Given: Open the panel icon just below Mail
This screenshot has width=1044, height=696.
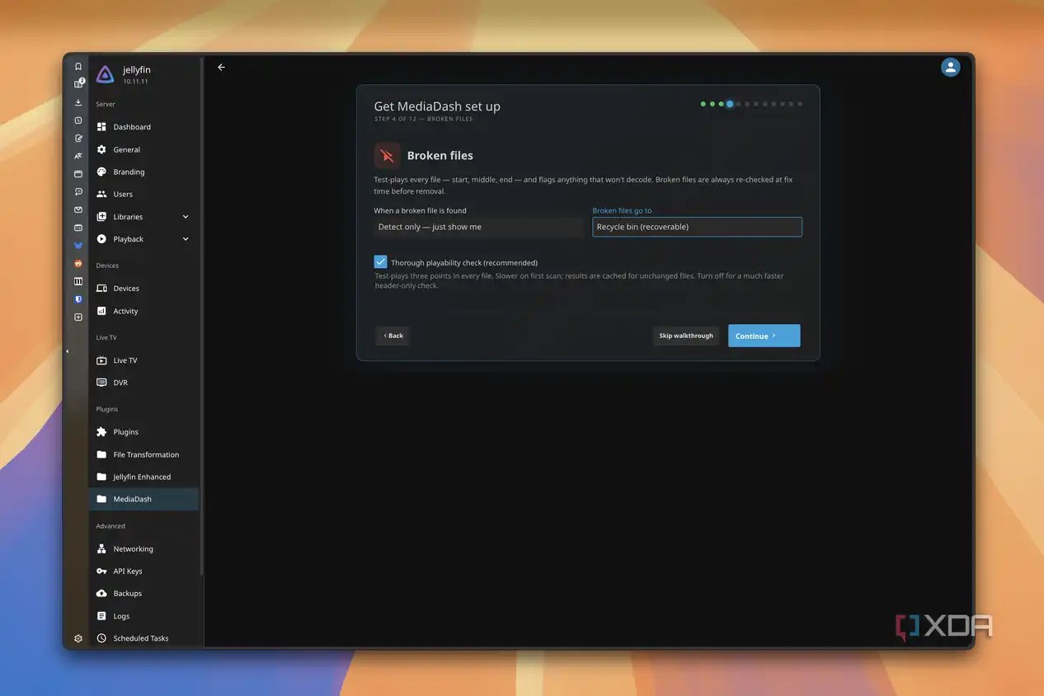Looking at the screenshot, I should coord(78,228).
